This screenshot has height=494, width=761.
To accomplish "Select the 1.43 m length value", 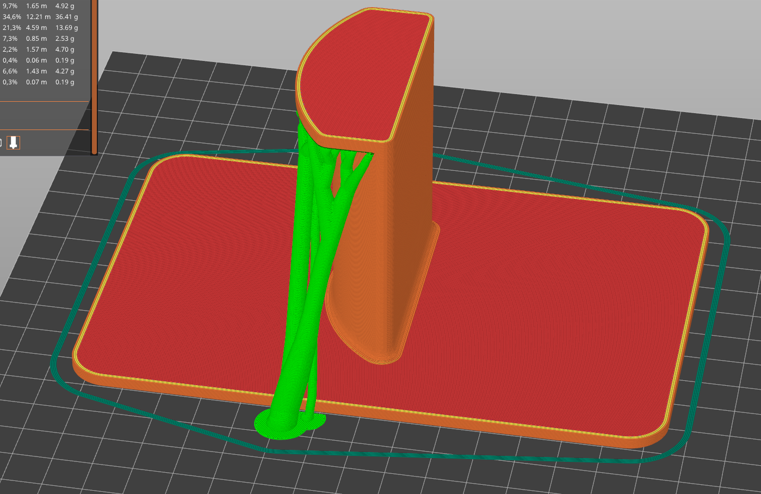I will [36, 71].
